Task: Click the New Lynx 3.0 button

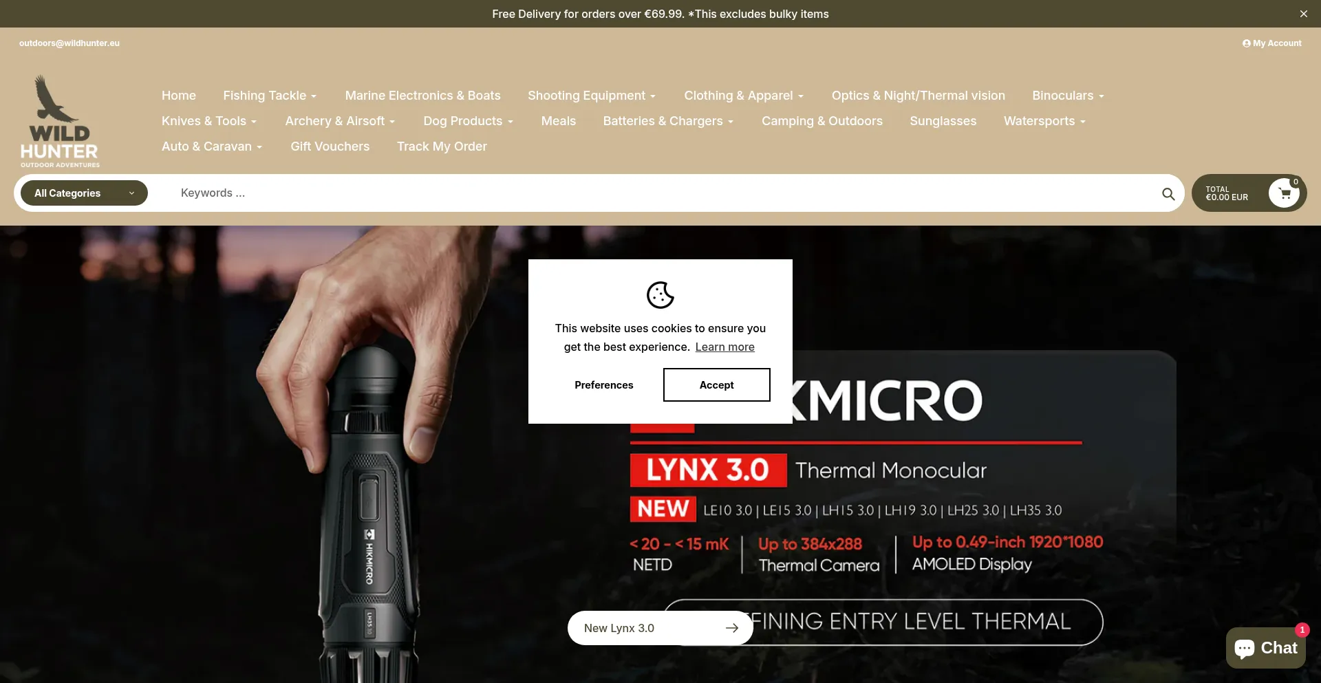Action: click(x=660, y=628)
